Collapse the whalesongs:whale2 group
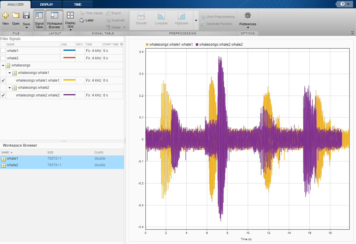Screen dimensions: 356x244 9,88
